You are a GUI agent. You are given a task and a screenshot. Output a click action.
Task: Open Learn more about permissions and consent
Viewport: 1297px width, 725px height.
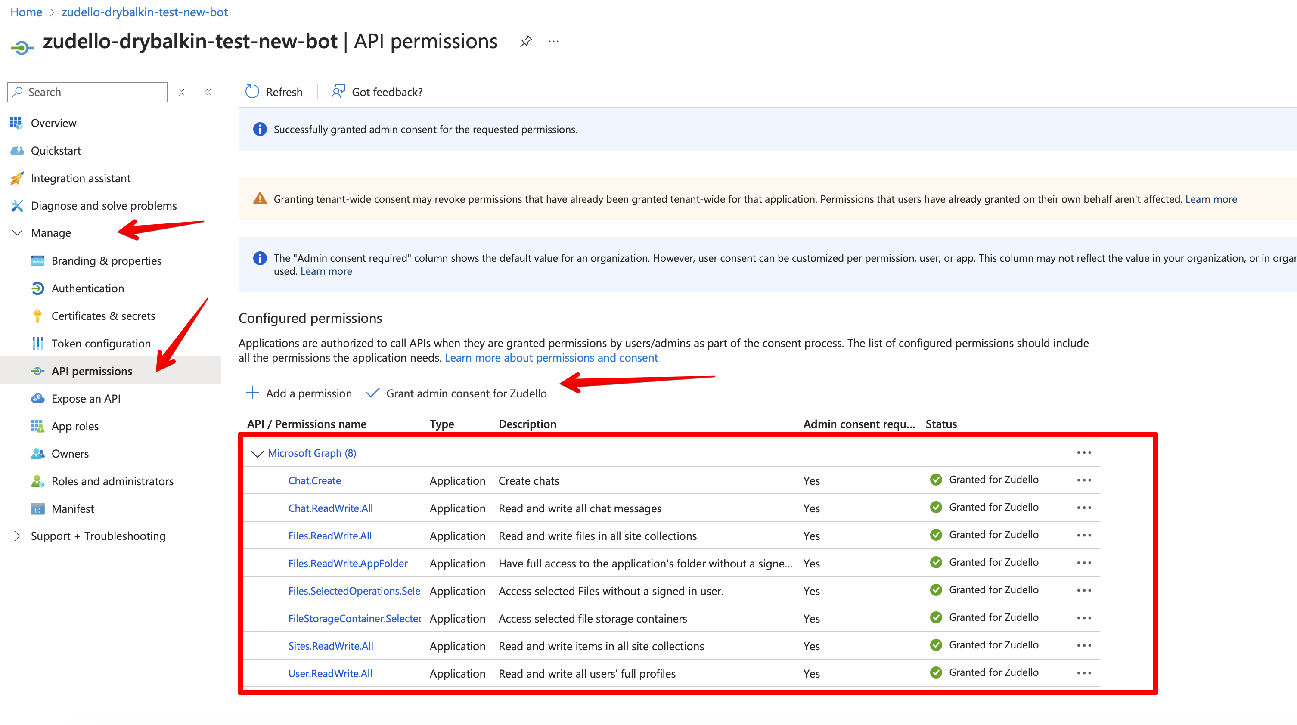coord(551,358)
